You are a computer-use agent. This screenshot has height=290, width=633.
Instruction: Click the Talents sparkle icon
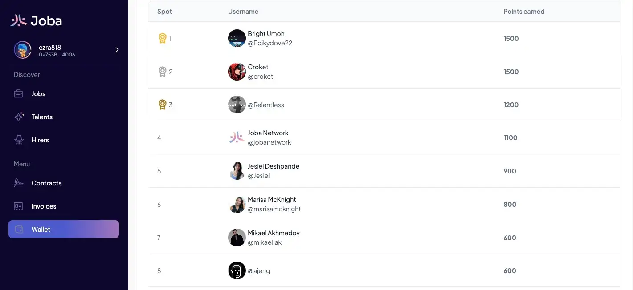[19, 117]
